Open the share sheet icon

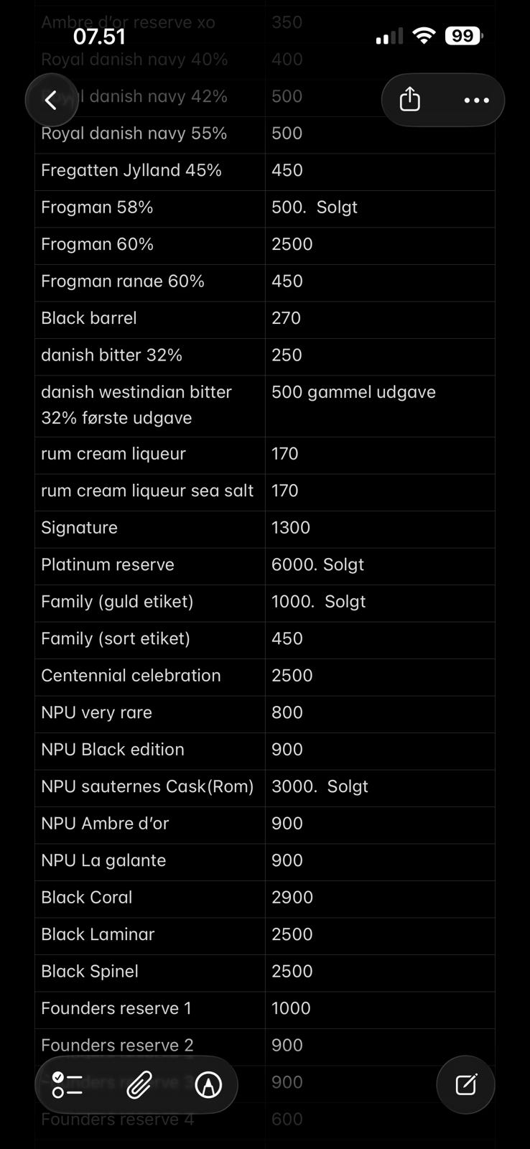[x=410, y=100]
